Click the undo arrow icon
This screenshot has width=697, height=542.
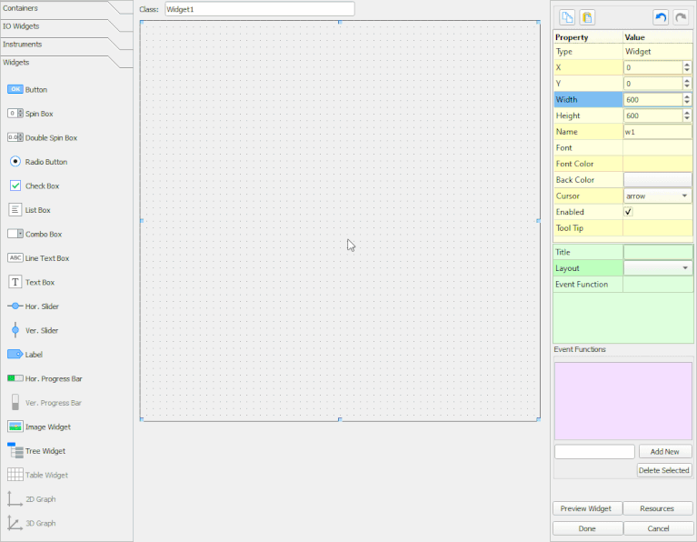click(x=661, y=17)
